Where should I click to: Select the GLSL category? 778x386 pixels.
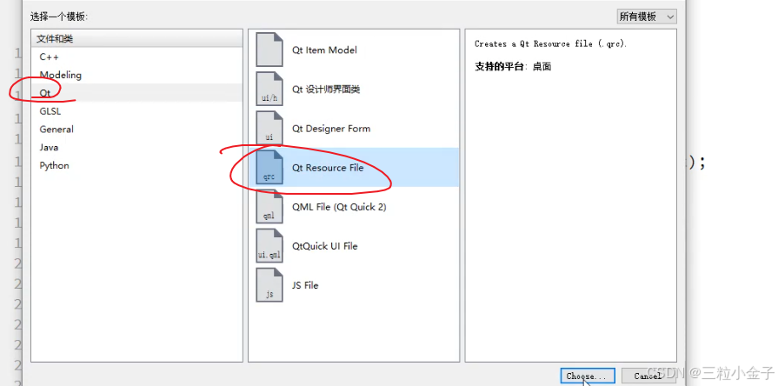coord(136,111)
